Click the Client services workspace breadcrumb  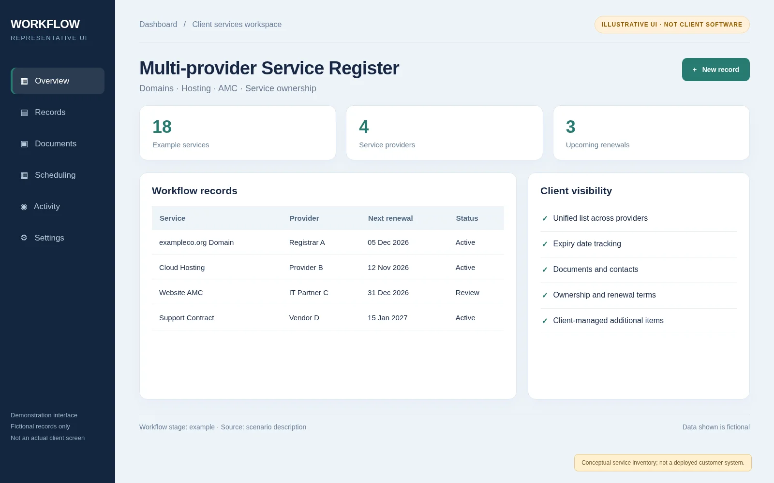pos(237,24)
